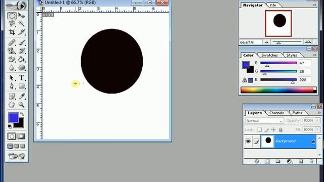
Task: Open the toolbox foreground color picker
Action: pyautogui.click(x=13, y=117)
